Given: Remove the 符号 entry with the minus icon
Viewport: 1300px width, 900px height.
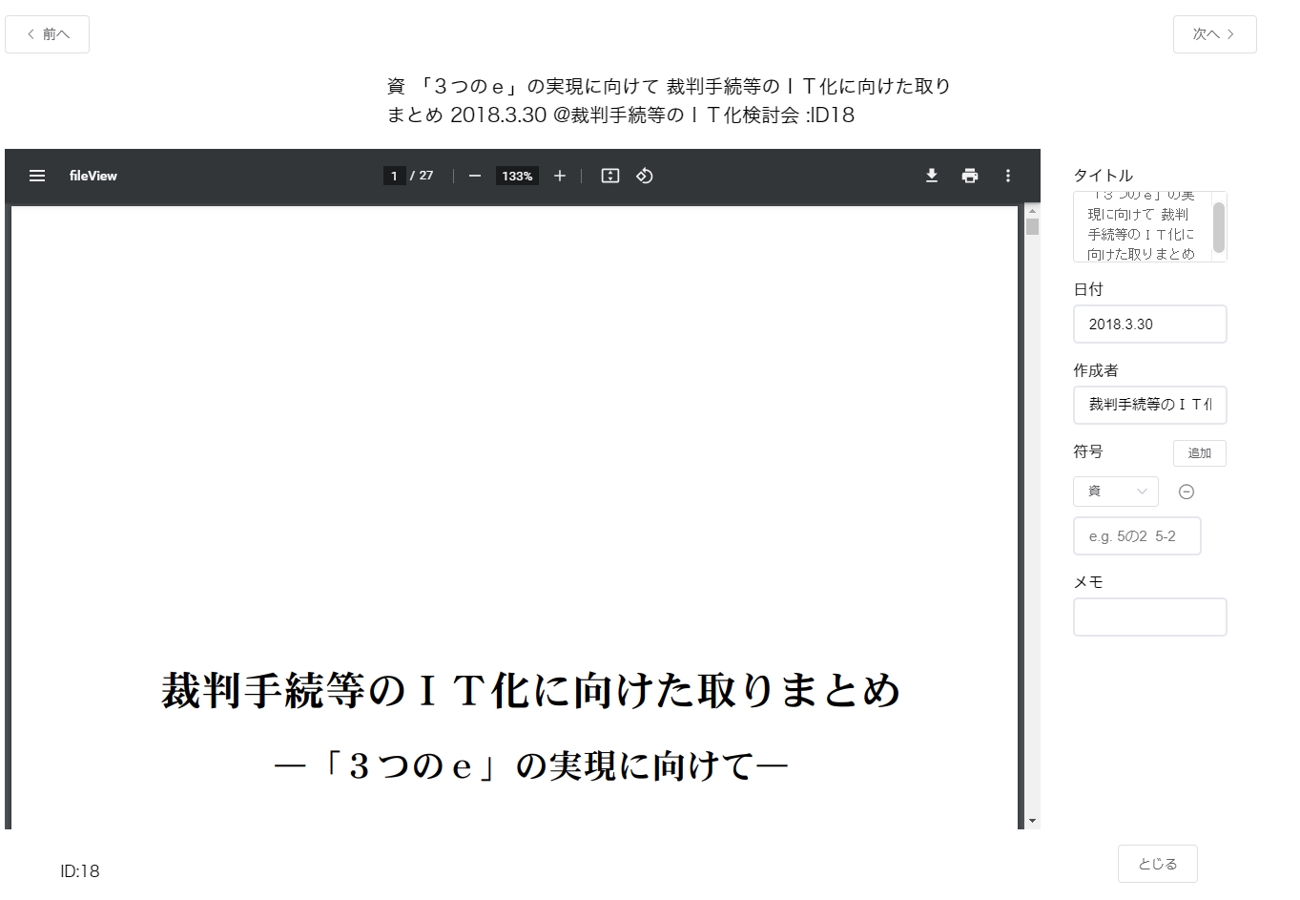Looking at the screenshot, I should [x=1187, y=492].
